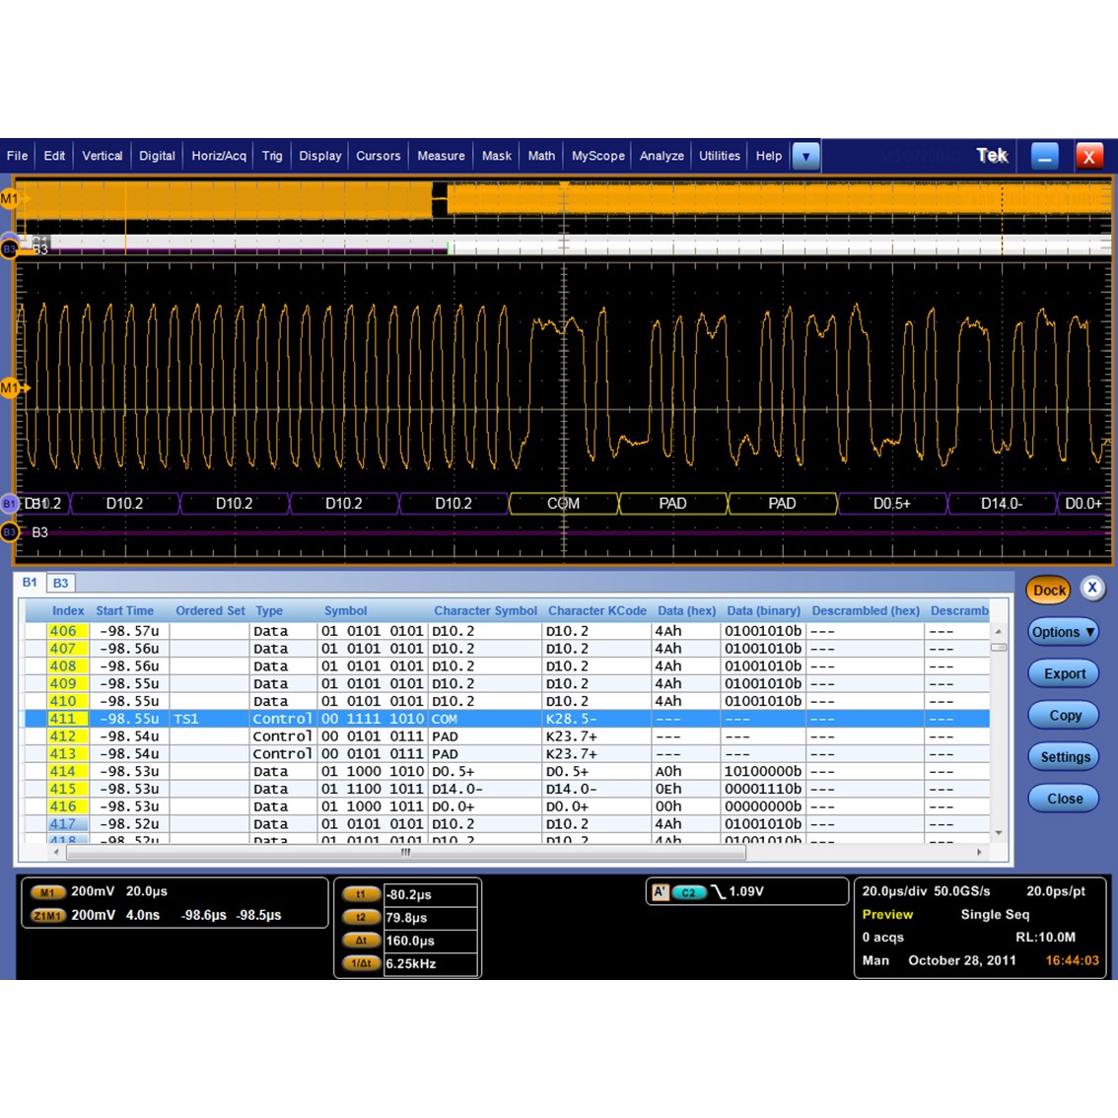The width and height of the screenshot is (1118, 1118).
Task: Open Settings from the decode panel
Action: [1064, 756]
